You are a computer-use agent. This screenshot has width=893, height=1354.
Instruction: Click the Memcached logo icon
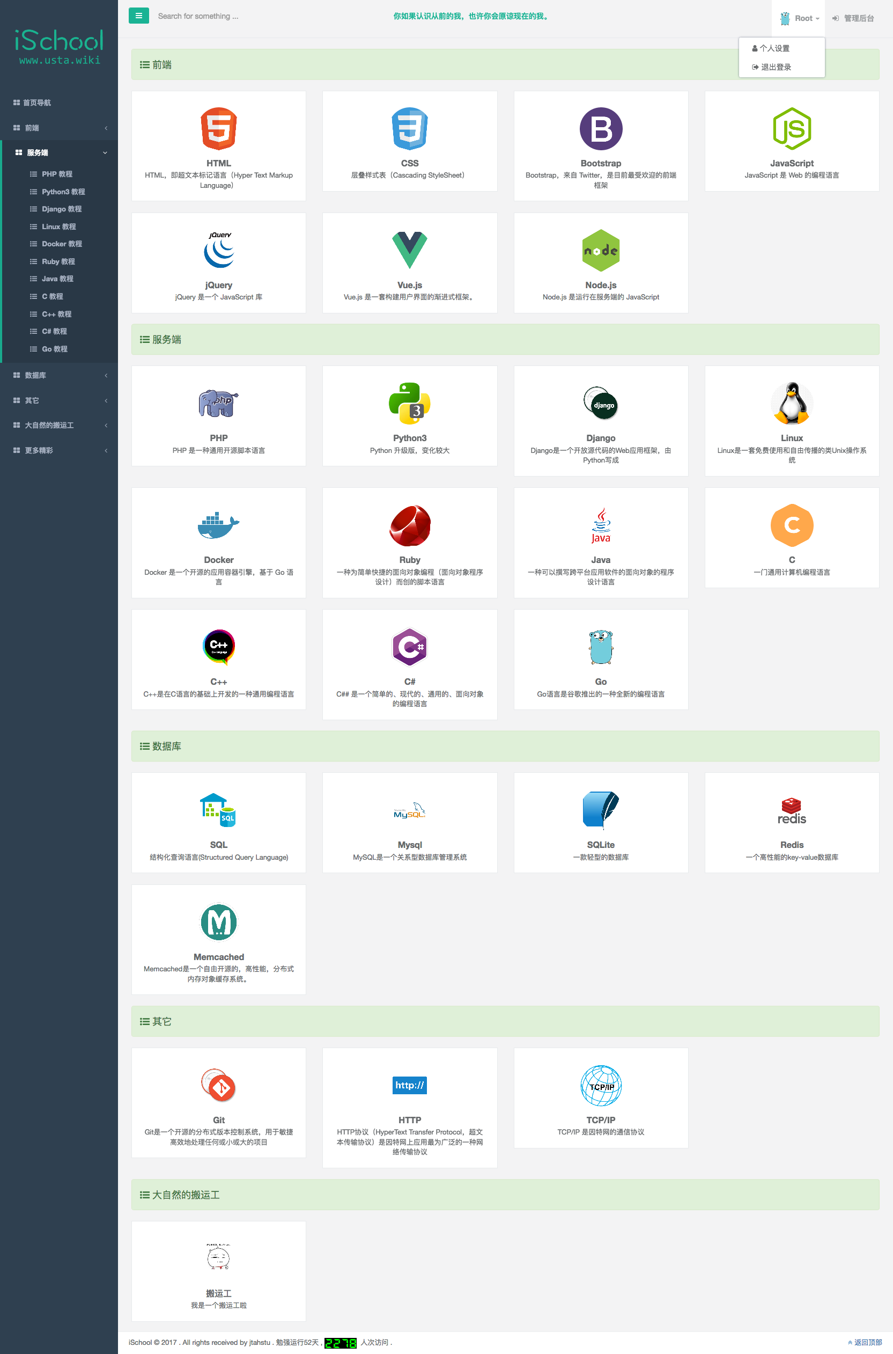[219, 922]
